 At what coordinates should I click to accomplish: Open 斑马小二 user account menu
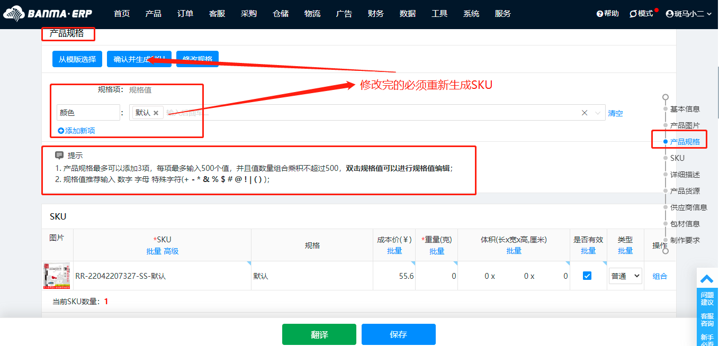click(x=689, y=14)
